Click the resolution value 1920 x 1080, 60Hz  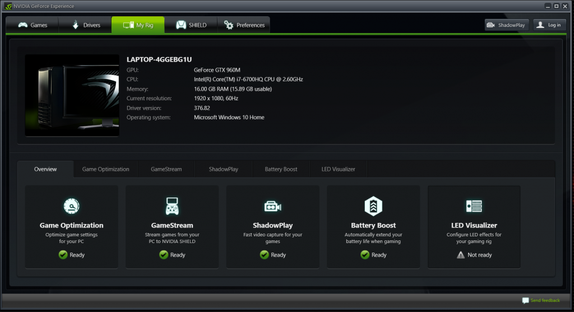216,98
